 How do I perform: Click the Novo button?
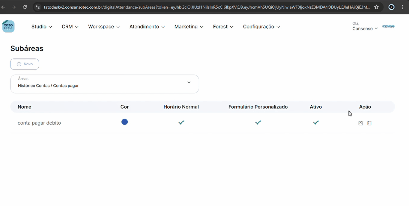point(25,64)
